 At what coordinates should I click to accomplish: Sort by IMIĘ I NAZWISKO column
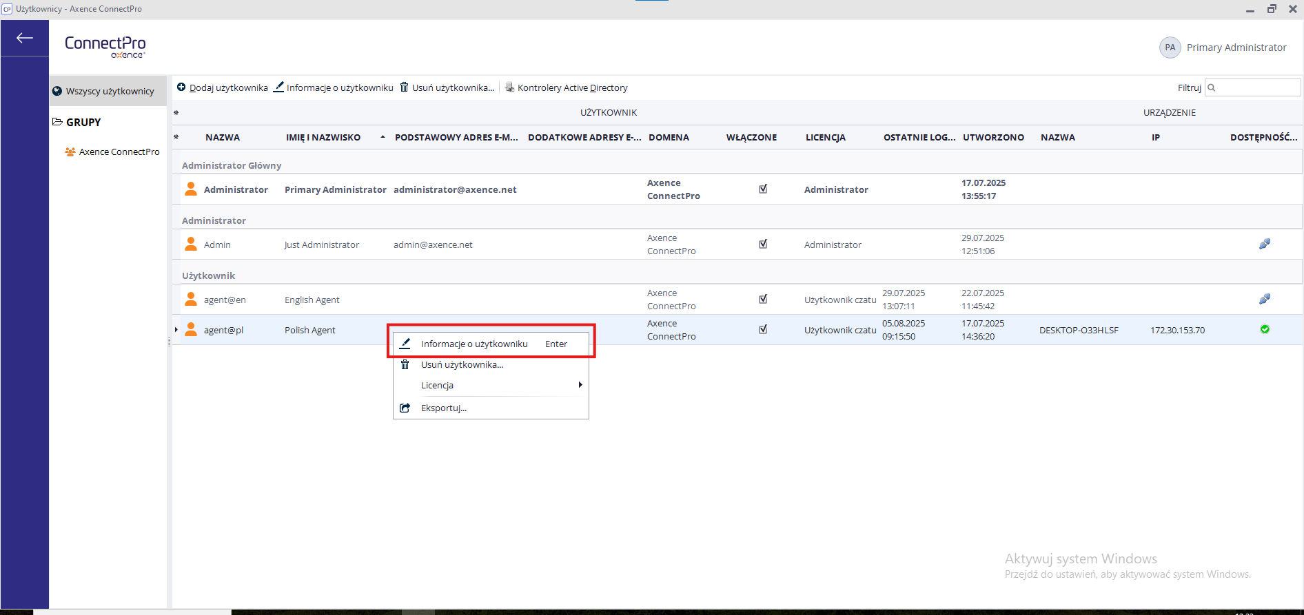(323, 137)
